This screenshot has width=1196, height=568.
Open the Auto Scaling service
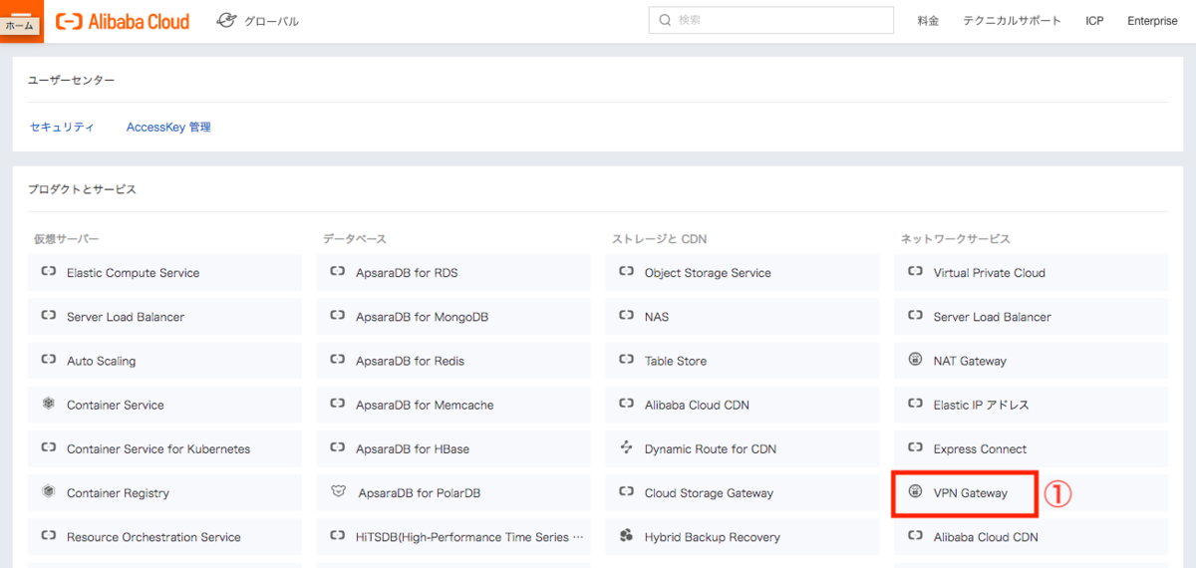164,361
